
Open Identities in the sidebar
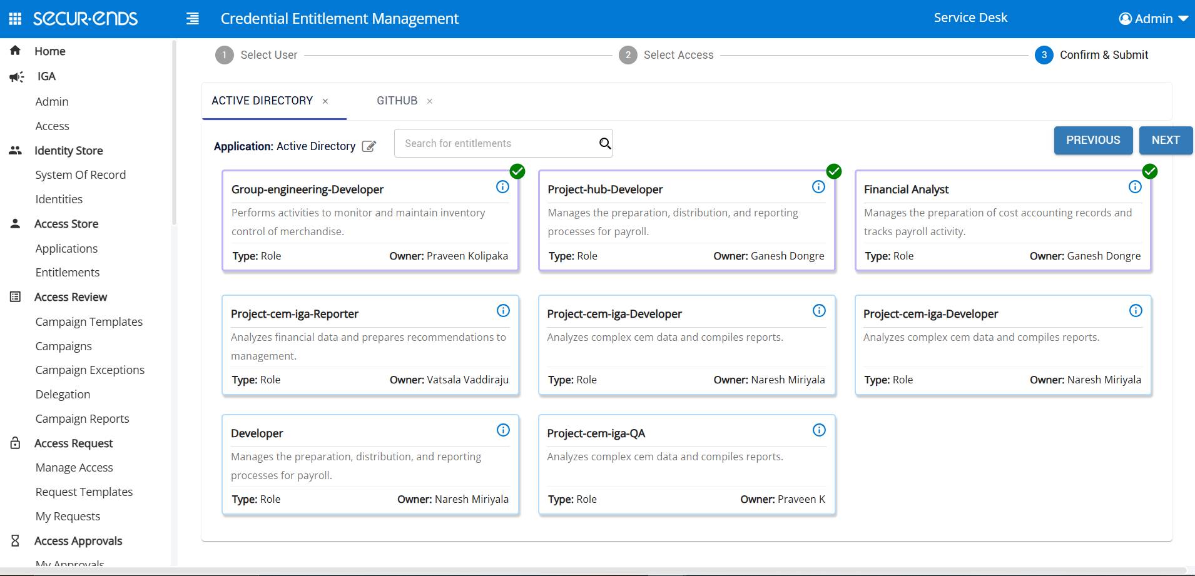59,199
